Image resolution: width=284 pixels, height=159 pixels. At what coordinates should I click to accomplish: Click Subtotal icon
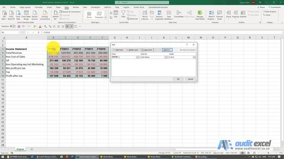coord(243,14)
